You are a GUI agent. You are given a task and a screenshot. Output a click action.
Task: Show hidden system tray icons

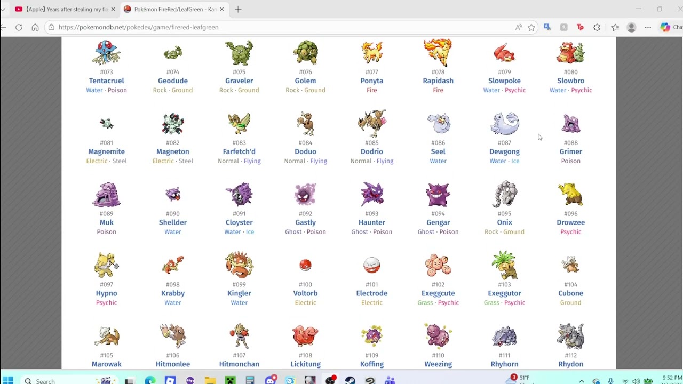[582, 381]
